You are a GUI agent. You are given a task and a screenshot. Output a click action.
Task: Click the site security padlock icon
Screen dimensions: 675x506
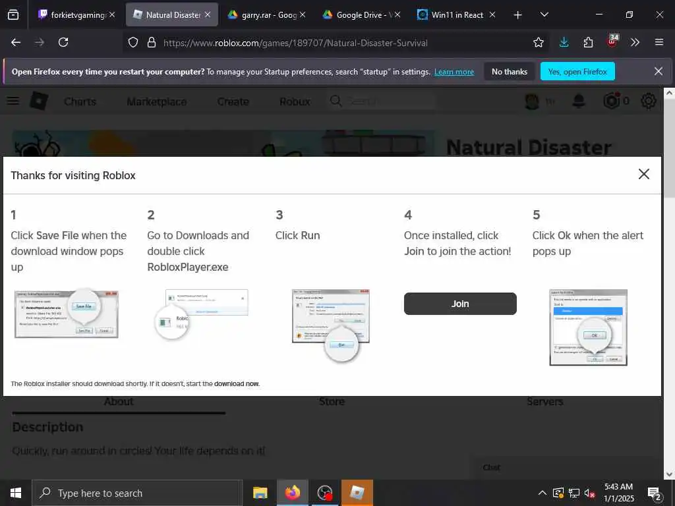point(151,42)
